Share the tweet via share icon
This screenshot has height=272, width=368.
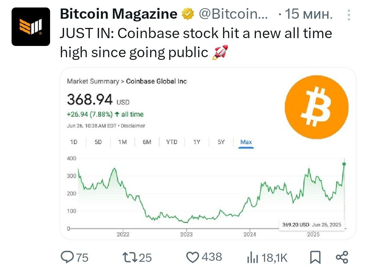342,257
